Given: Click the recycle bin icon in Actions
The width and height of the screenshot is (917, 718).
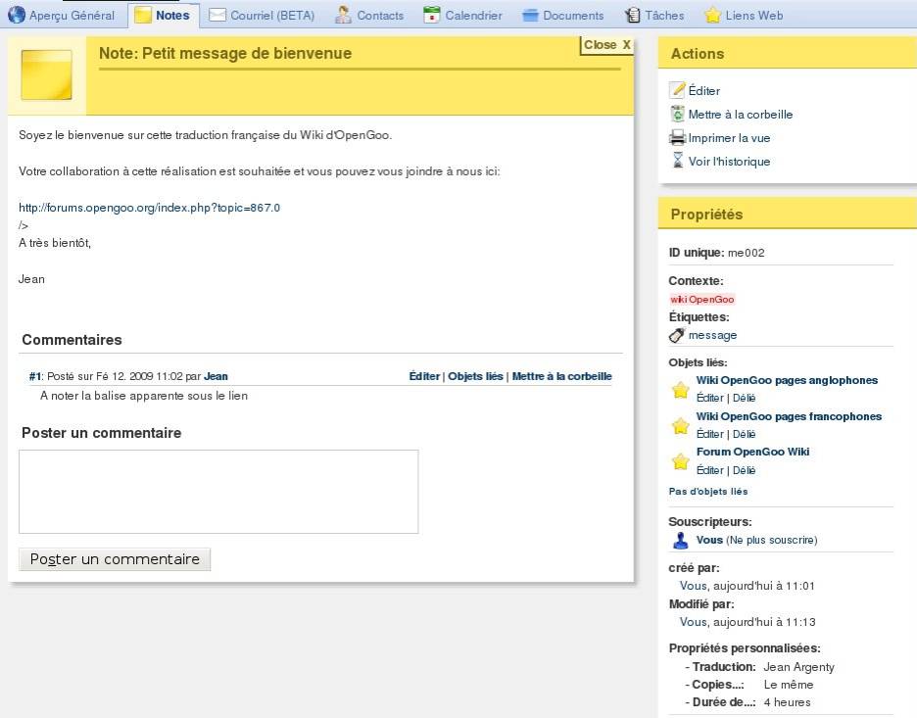Looking at the screenshot, I should [677, 114].
